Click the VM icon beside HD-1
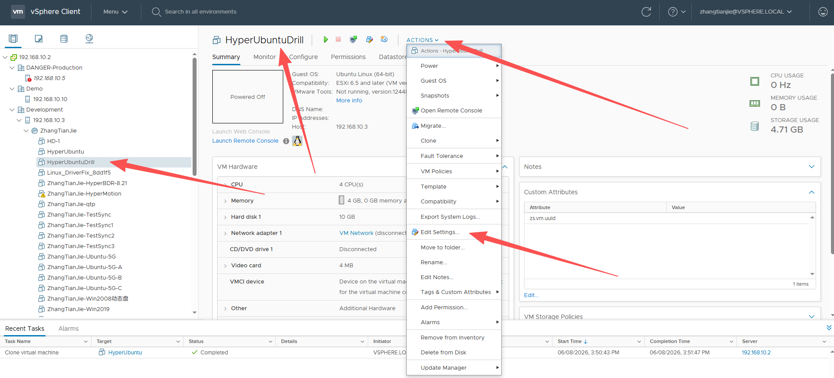 [42, 141]
